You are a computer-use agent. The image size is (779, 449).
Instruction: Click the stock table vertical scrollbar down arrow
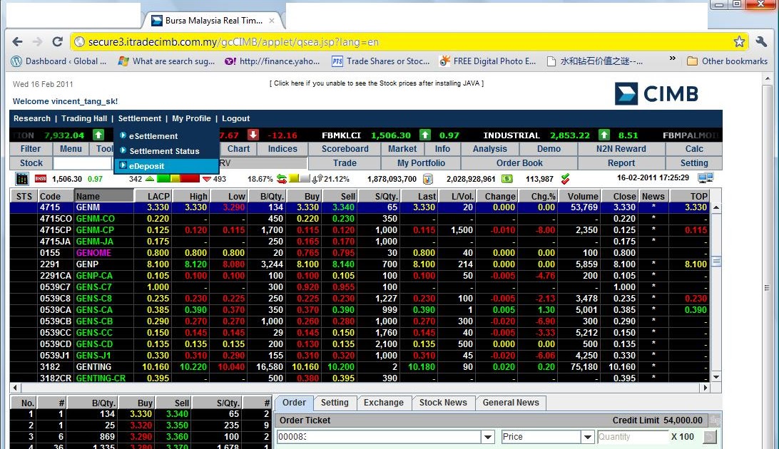(716, 377)
